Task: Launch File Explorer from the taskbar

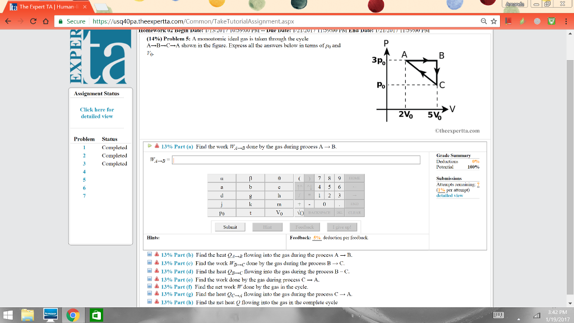Action: (x=28, y=315)
